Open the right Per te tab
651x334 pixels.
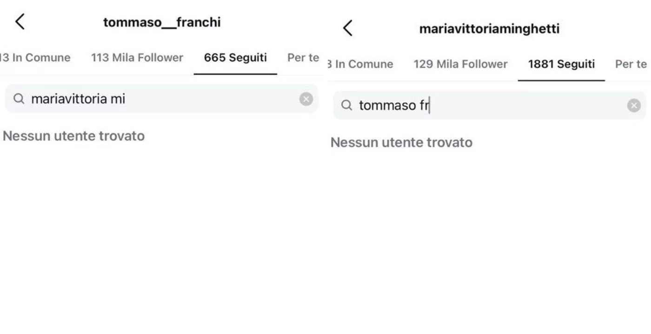[631, 64]
